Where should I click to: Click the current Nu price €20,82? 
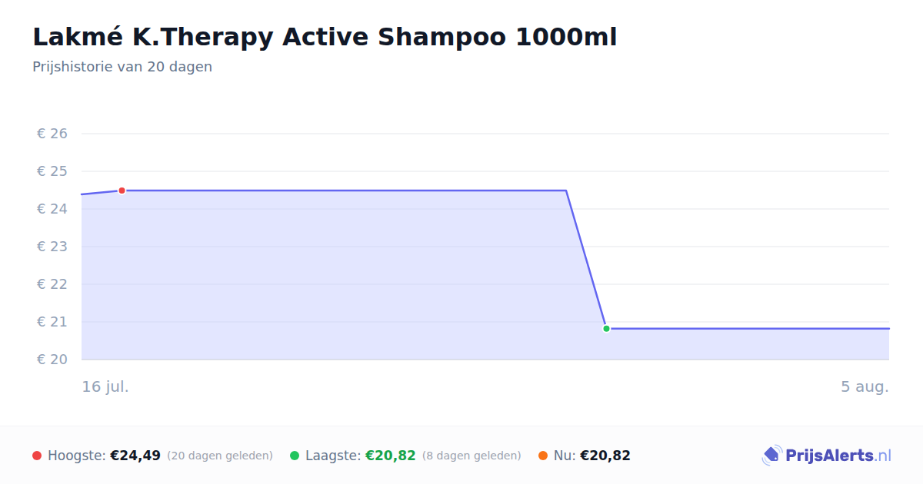tap(605, 456)
